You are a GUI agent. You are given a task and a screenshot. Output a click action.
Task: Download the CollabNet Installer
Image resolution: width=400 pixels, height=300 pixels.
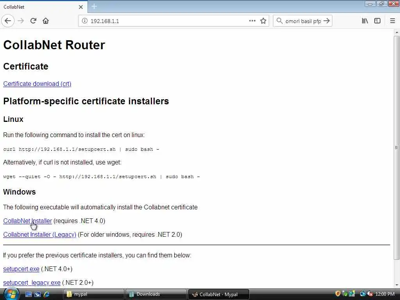[28, 221]
